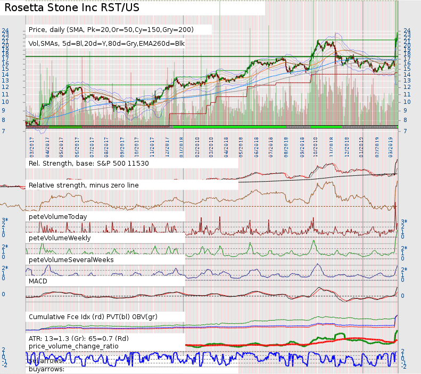Select the 04/2017 date axis label
Image resolution: width=421 pixels, height=374 pixels.
click(47, 148)
